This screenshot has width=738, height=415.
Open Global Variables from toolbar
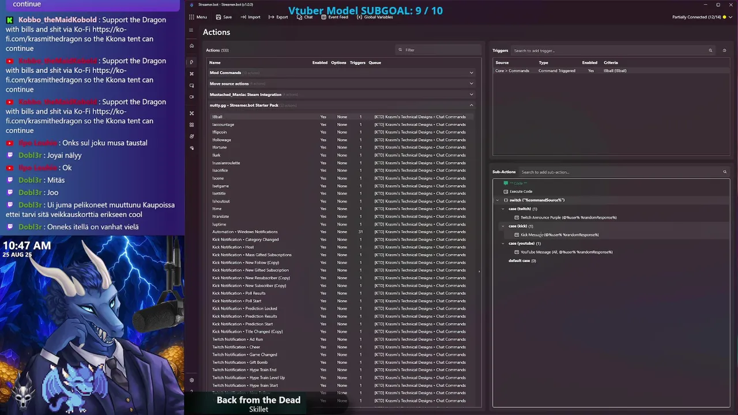[x=375, y=17]
